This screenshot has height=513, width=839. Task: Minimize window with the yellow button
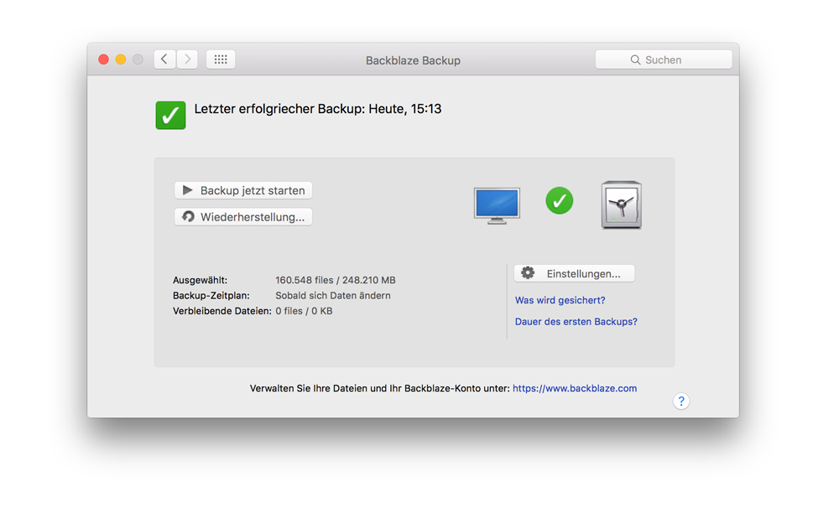point(121,60)
